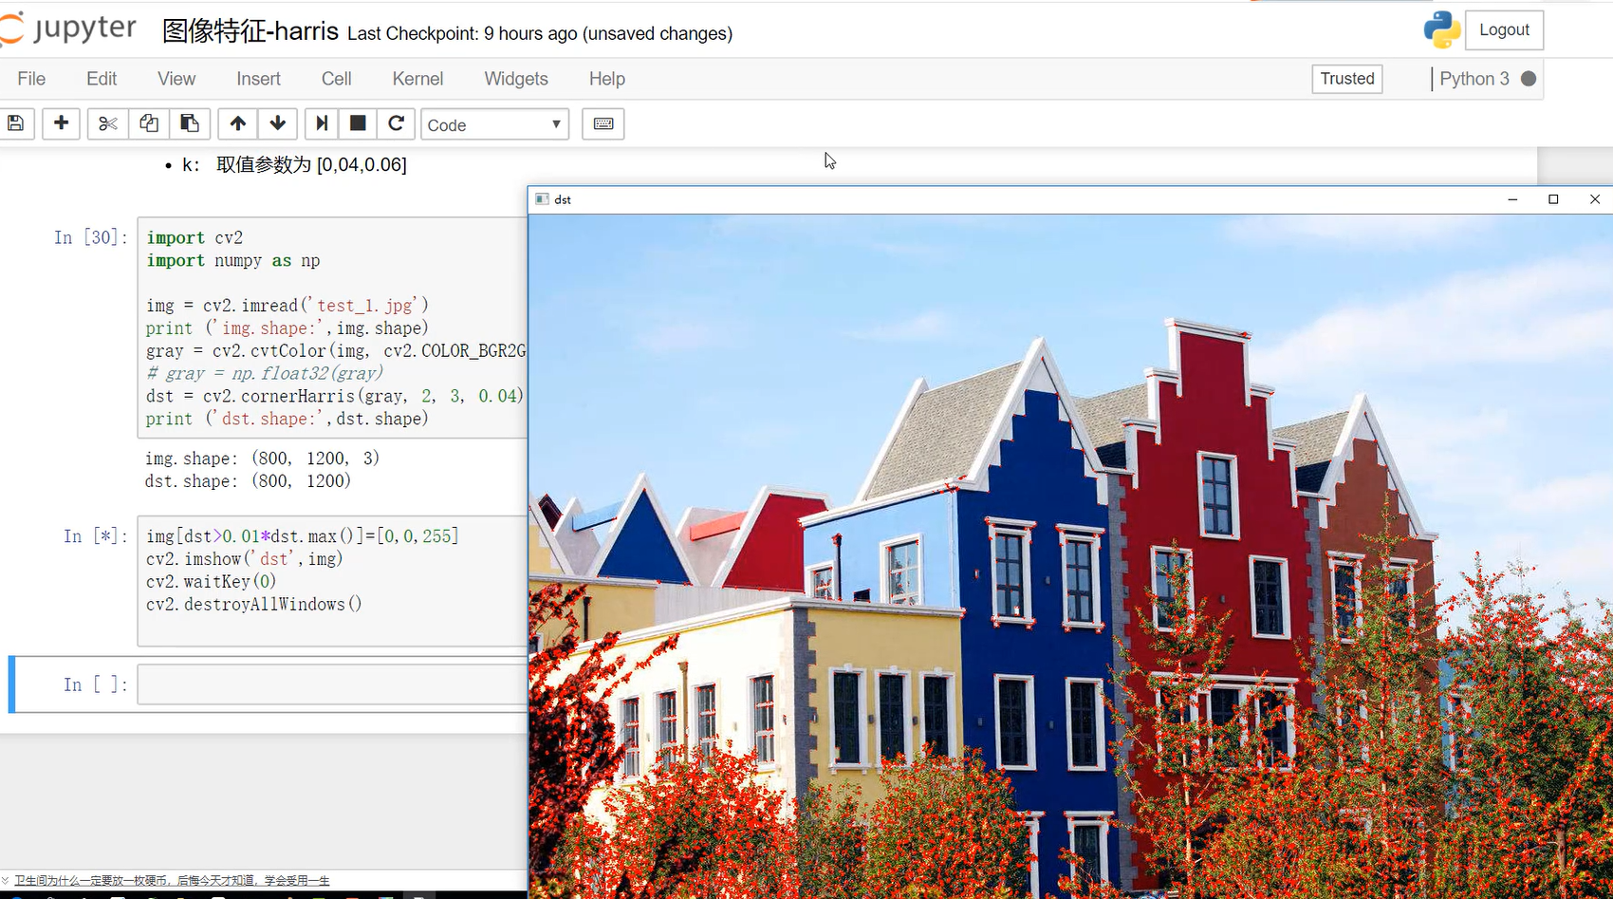Open the Cell menu
Viewport: 1613px width, 899px height.
pyautogui.click(x=336, y=79)
